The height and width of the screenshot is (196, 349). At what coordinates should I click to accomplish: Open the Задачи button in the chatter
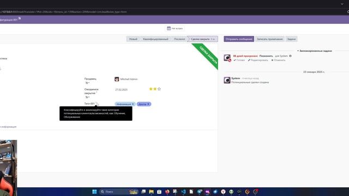coord(291,39)
